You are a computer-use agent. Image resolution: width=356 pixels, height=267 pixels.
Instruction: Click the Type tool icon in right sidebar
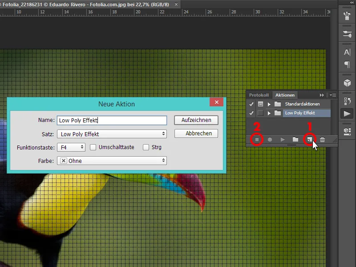click(347, 52)
